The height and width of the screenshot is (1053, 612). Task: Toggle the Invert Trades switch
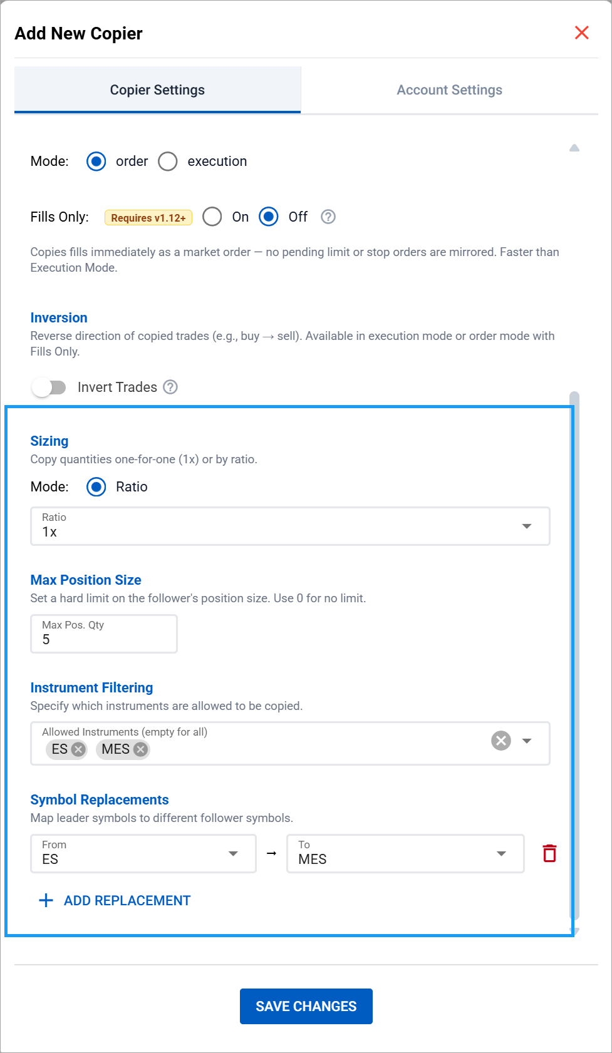49,388
